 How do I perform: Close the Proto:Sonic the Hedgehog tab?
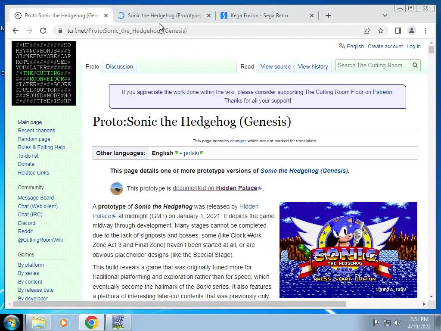tap(106, 16)
